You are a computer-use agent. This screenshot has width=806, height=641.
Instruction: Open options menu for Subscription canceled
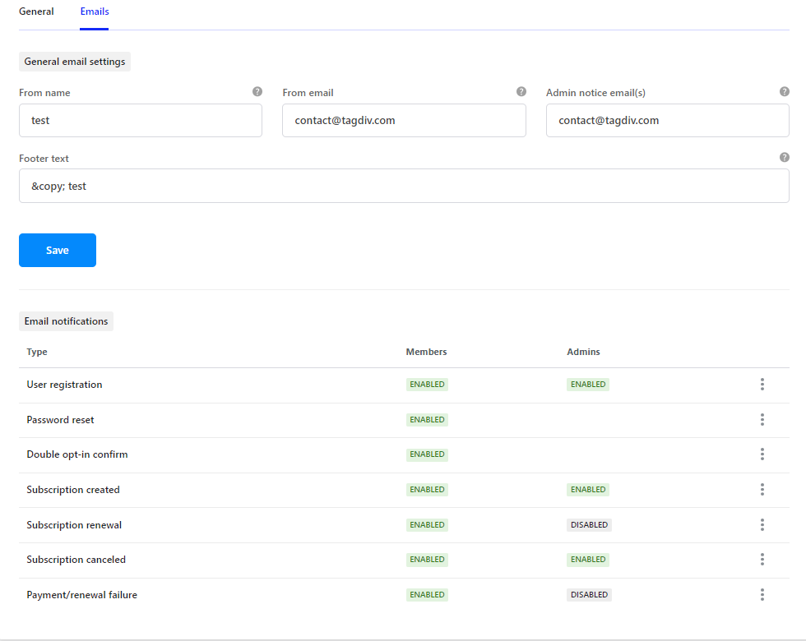click(x=762, y=560)
